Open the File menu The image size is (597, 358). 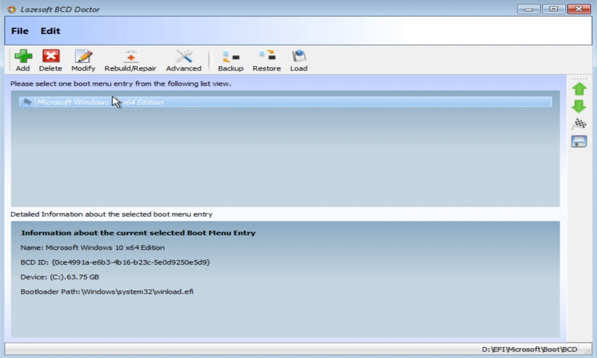tap(20, 30)
